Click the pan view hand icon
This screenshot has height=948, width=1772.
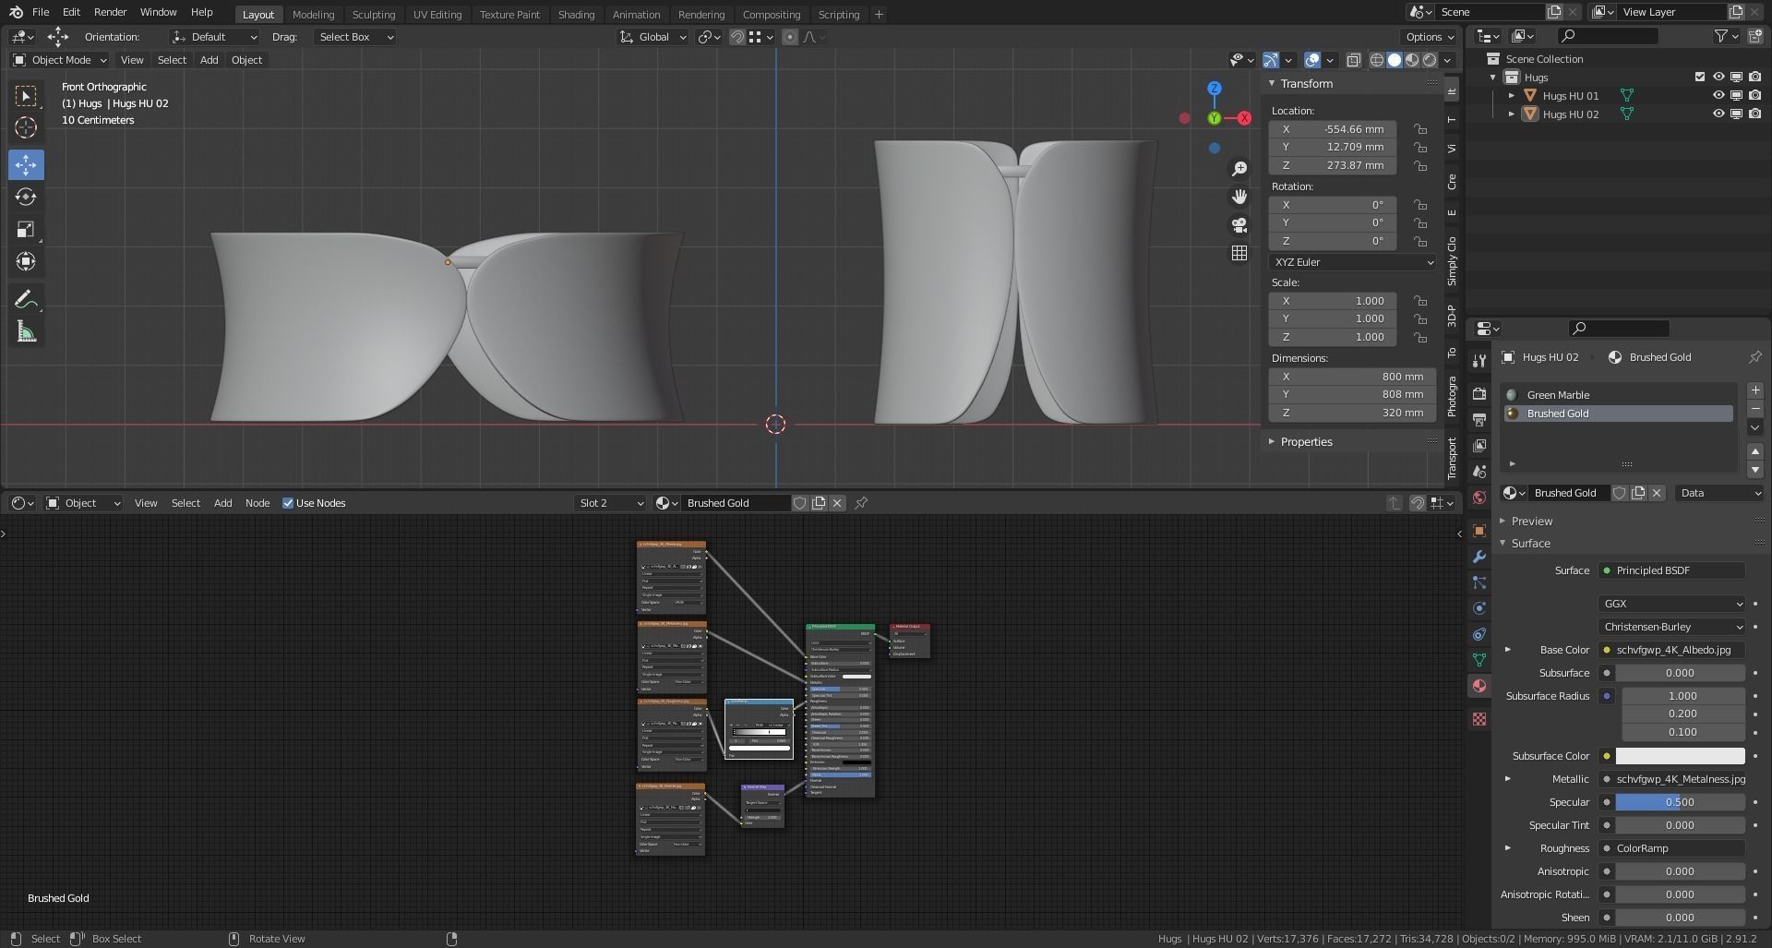click(1239, 197)
